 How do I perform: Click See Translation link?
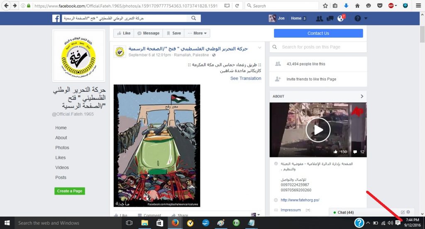(x=246, y=78)
